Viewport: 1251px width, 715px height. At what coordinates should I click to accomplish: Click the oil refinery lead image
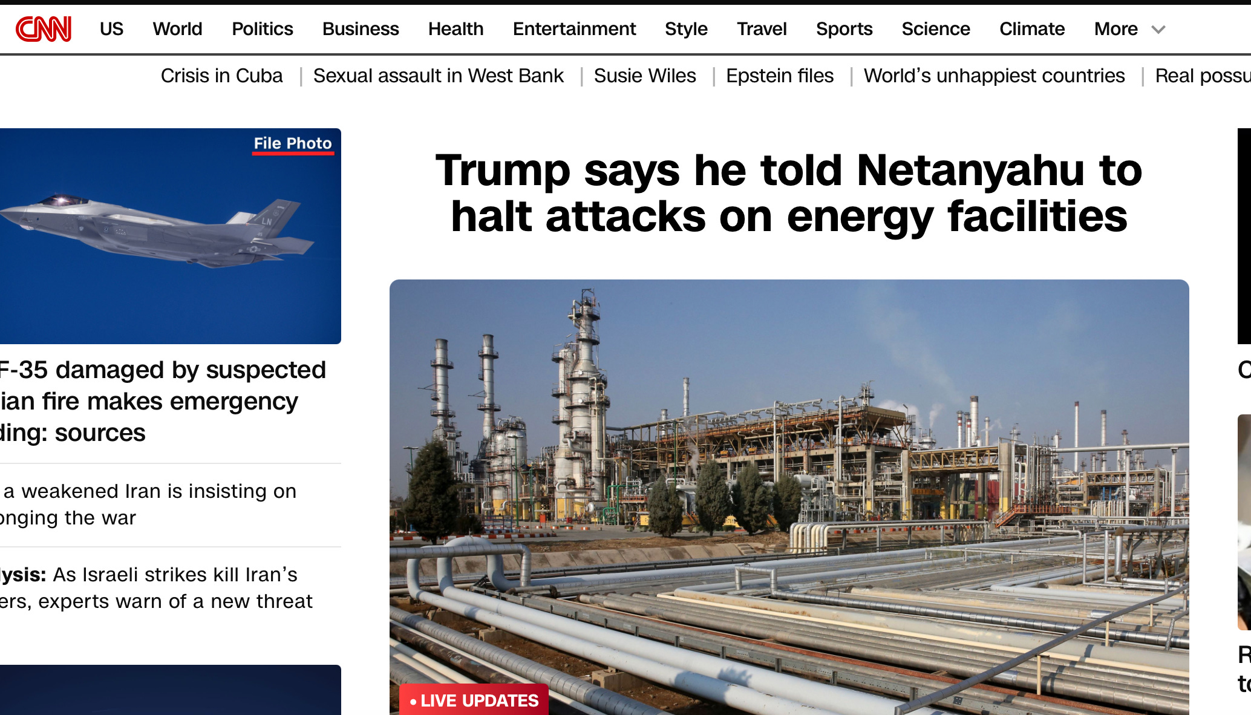[x=789, y=496]
